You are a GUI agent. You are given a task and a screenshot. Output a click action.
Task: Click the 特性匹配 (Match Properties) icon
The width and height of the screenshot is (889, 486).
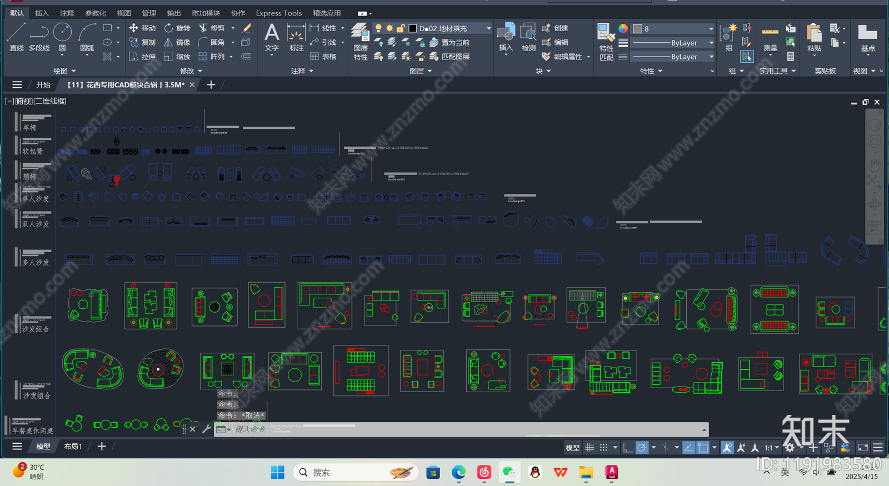pos(606,41)
